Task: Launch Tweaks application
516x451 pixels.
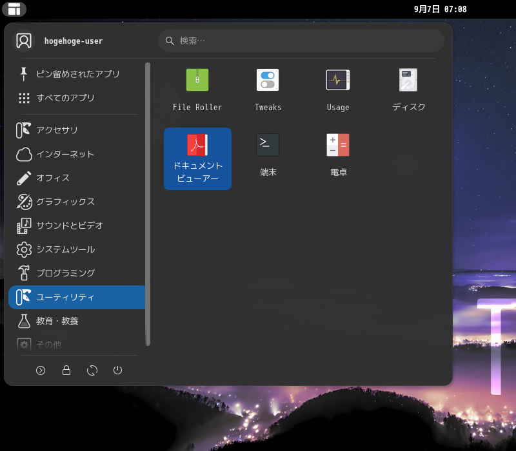Action: pyautogui.click(x=268, y=90)
